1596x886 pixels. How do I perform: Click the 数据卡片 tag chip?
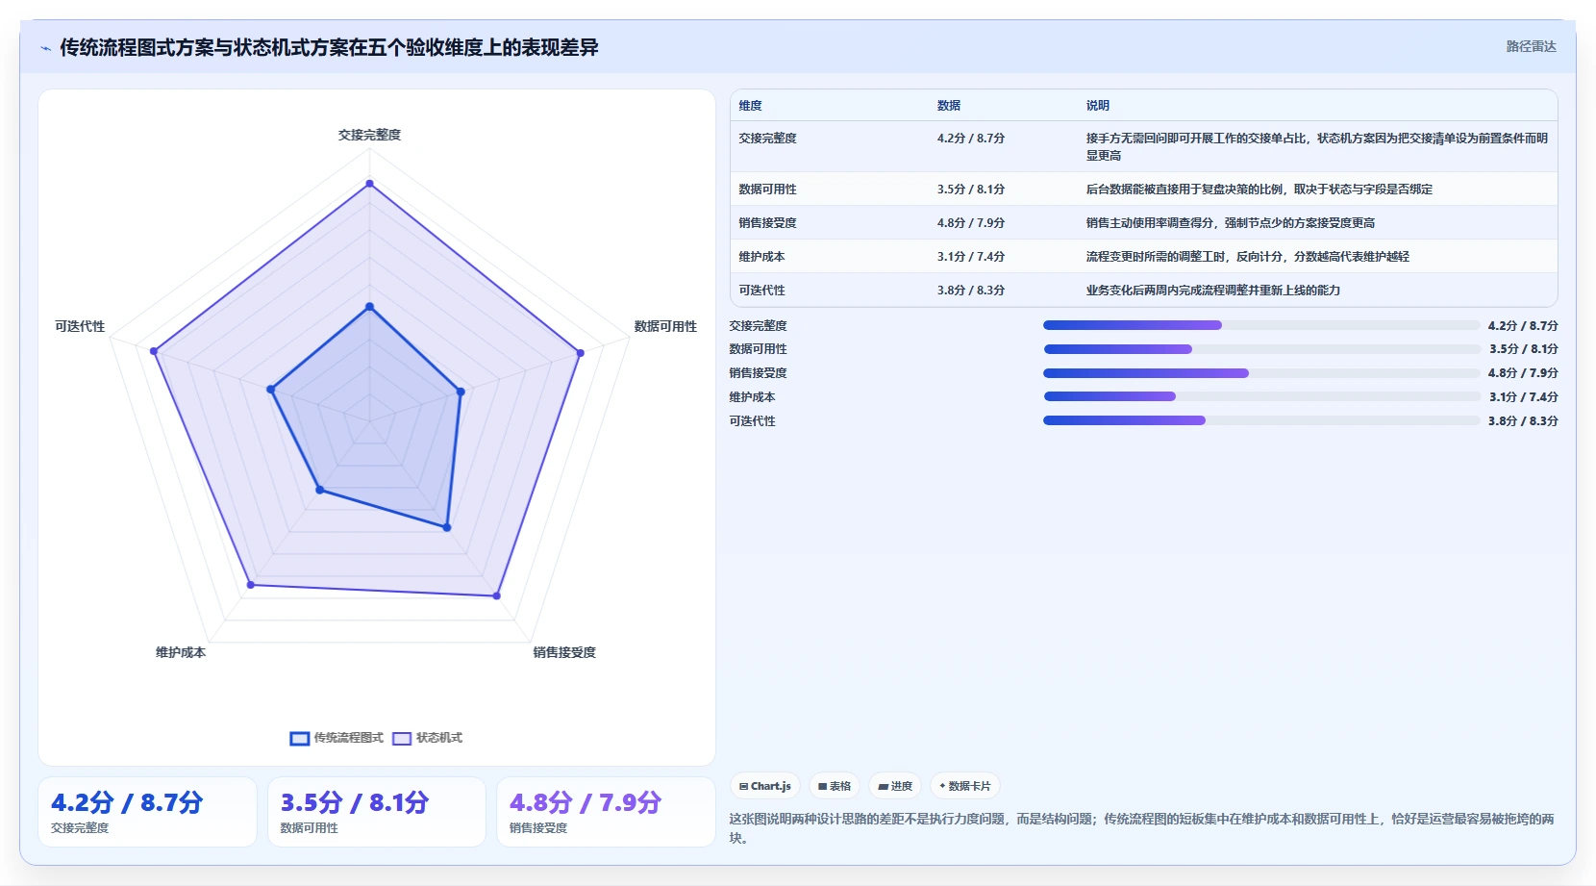(x=965, y=786)
